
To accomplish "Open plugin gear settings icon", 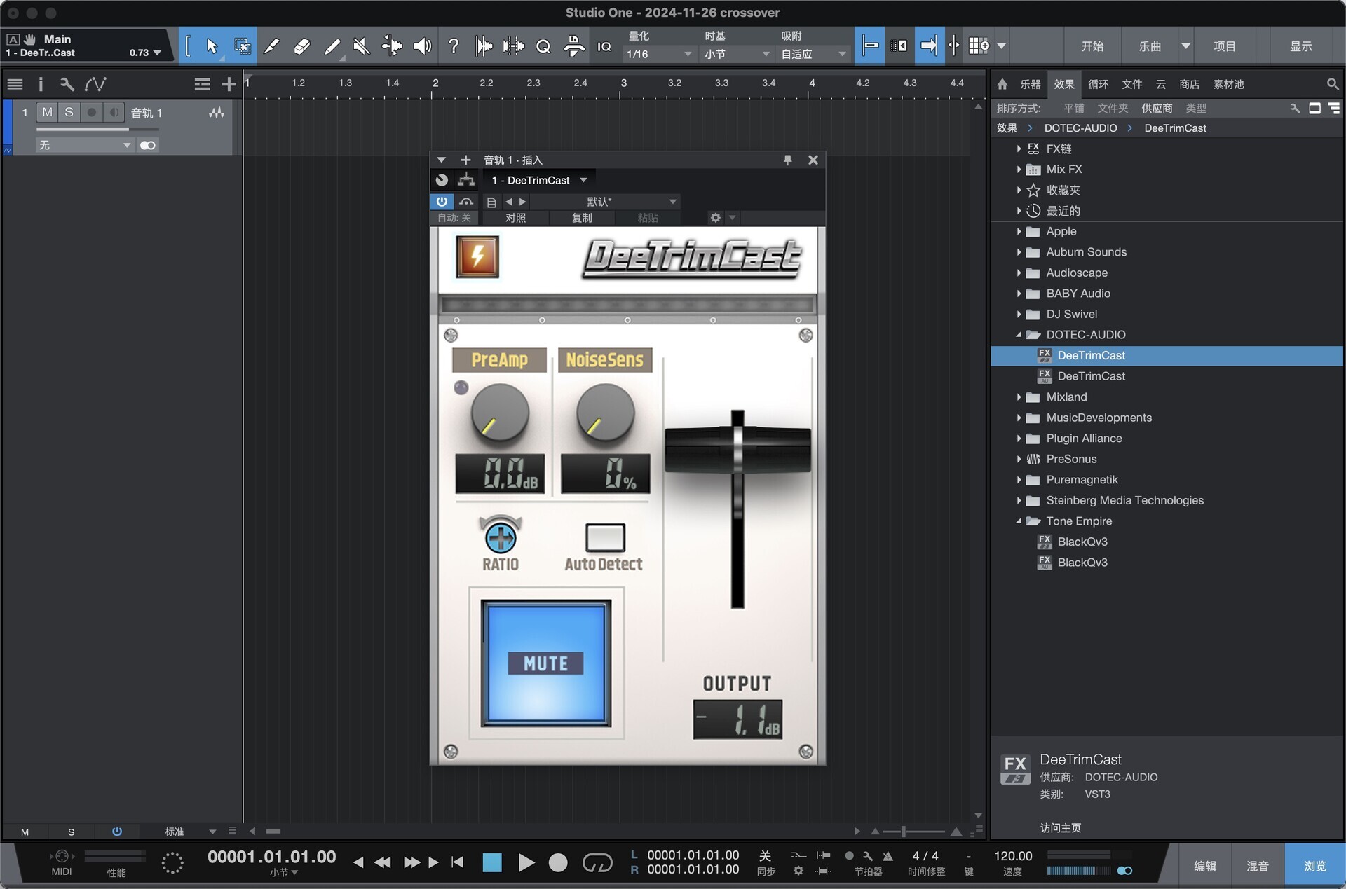I will click(715, 218).
